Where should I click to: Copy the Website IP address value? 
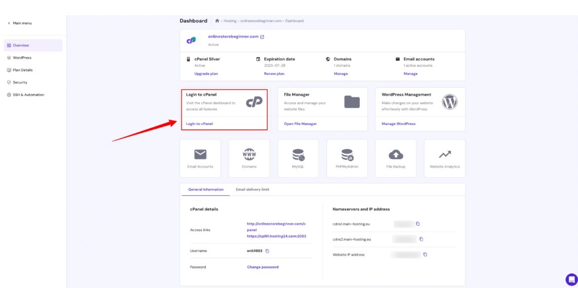coord(425,255)
